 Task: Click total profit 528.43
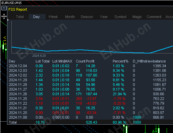click(92, 122)
